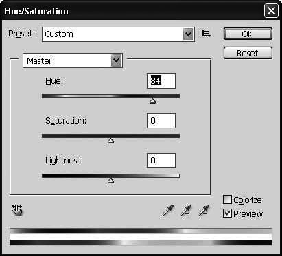Select the Add to Sample eyedropper
The image size is (282, 256).
point(186,210)
